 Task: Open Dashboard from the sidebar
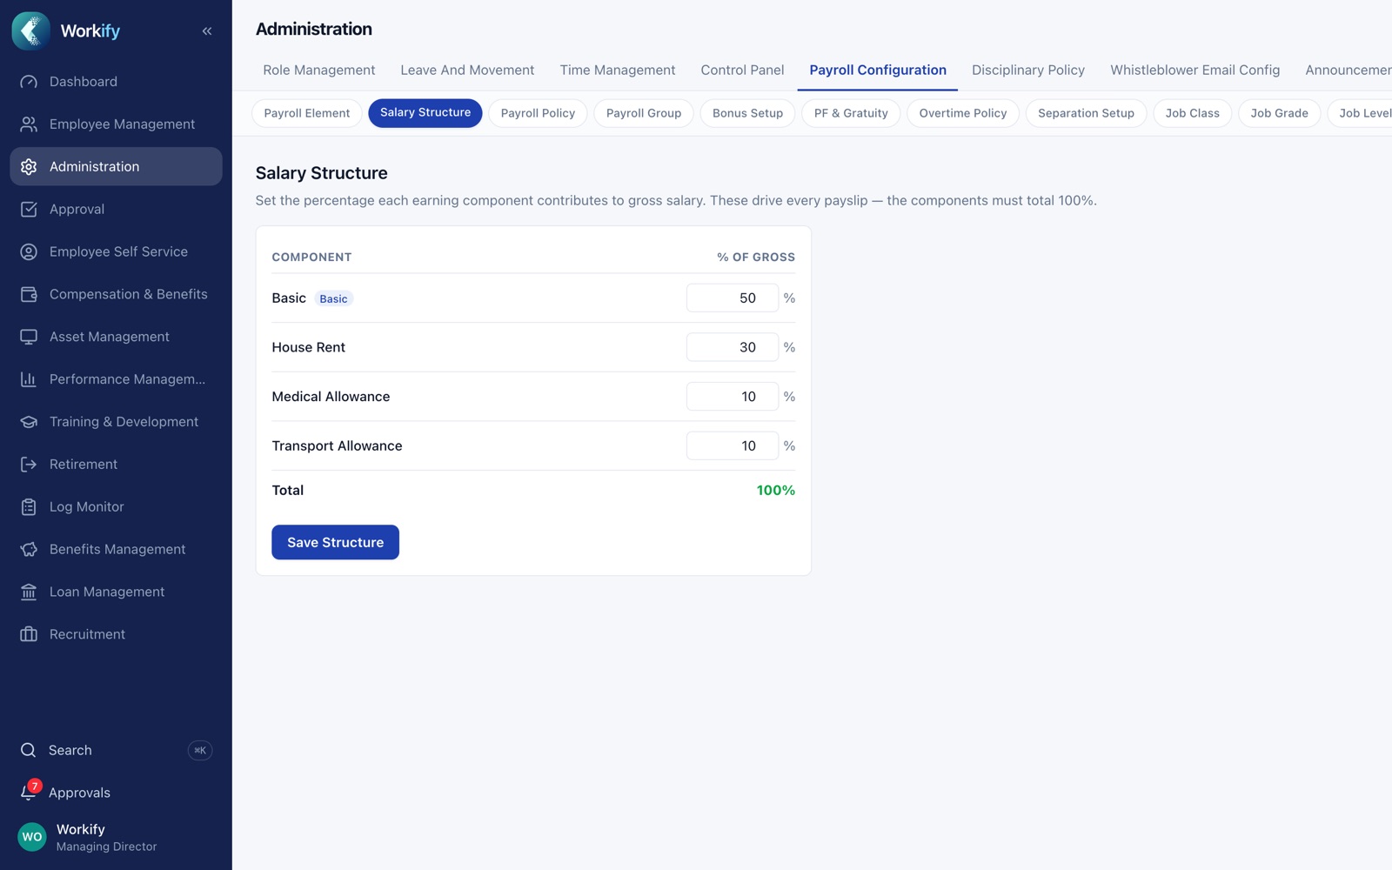116,82
